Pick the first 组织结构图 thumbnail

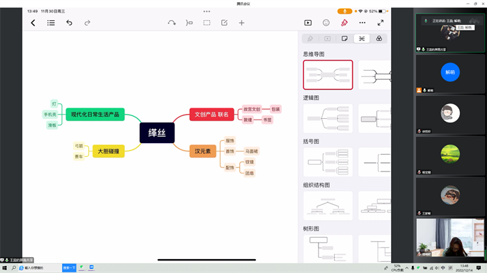[x=328, y=206]
